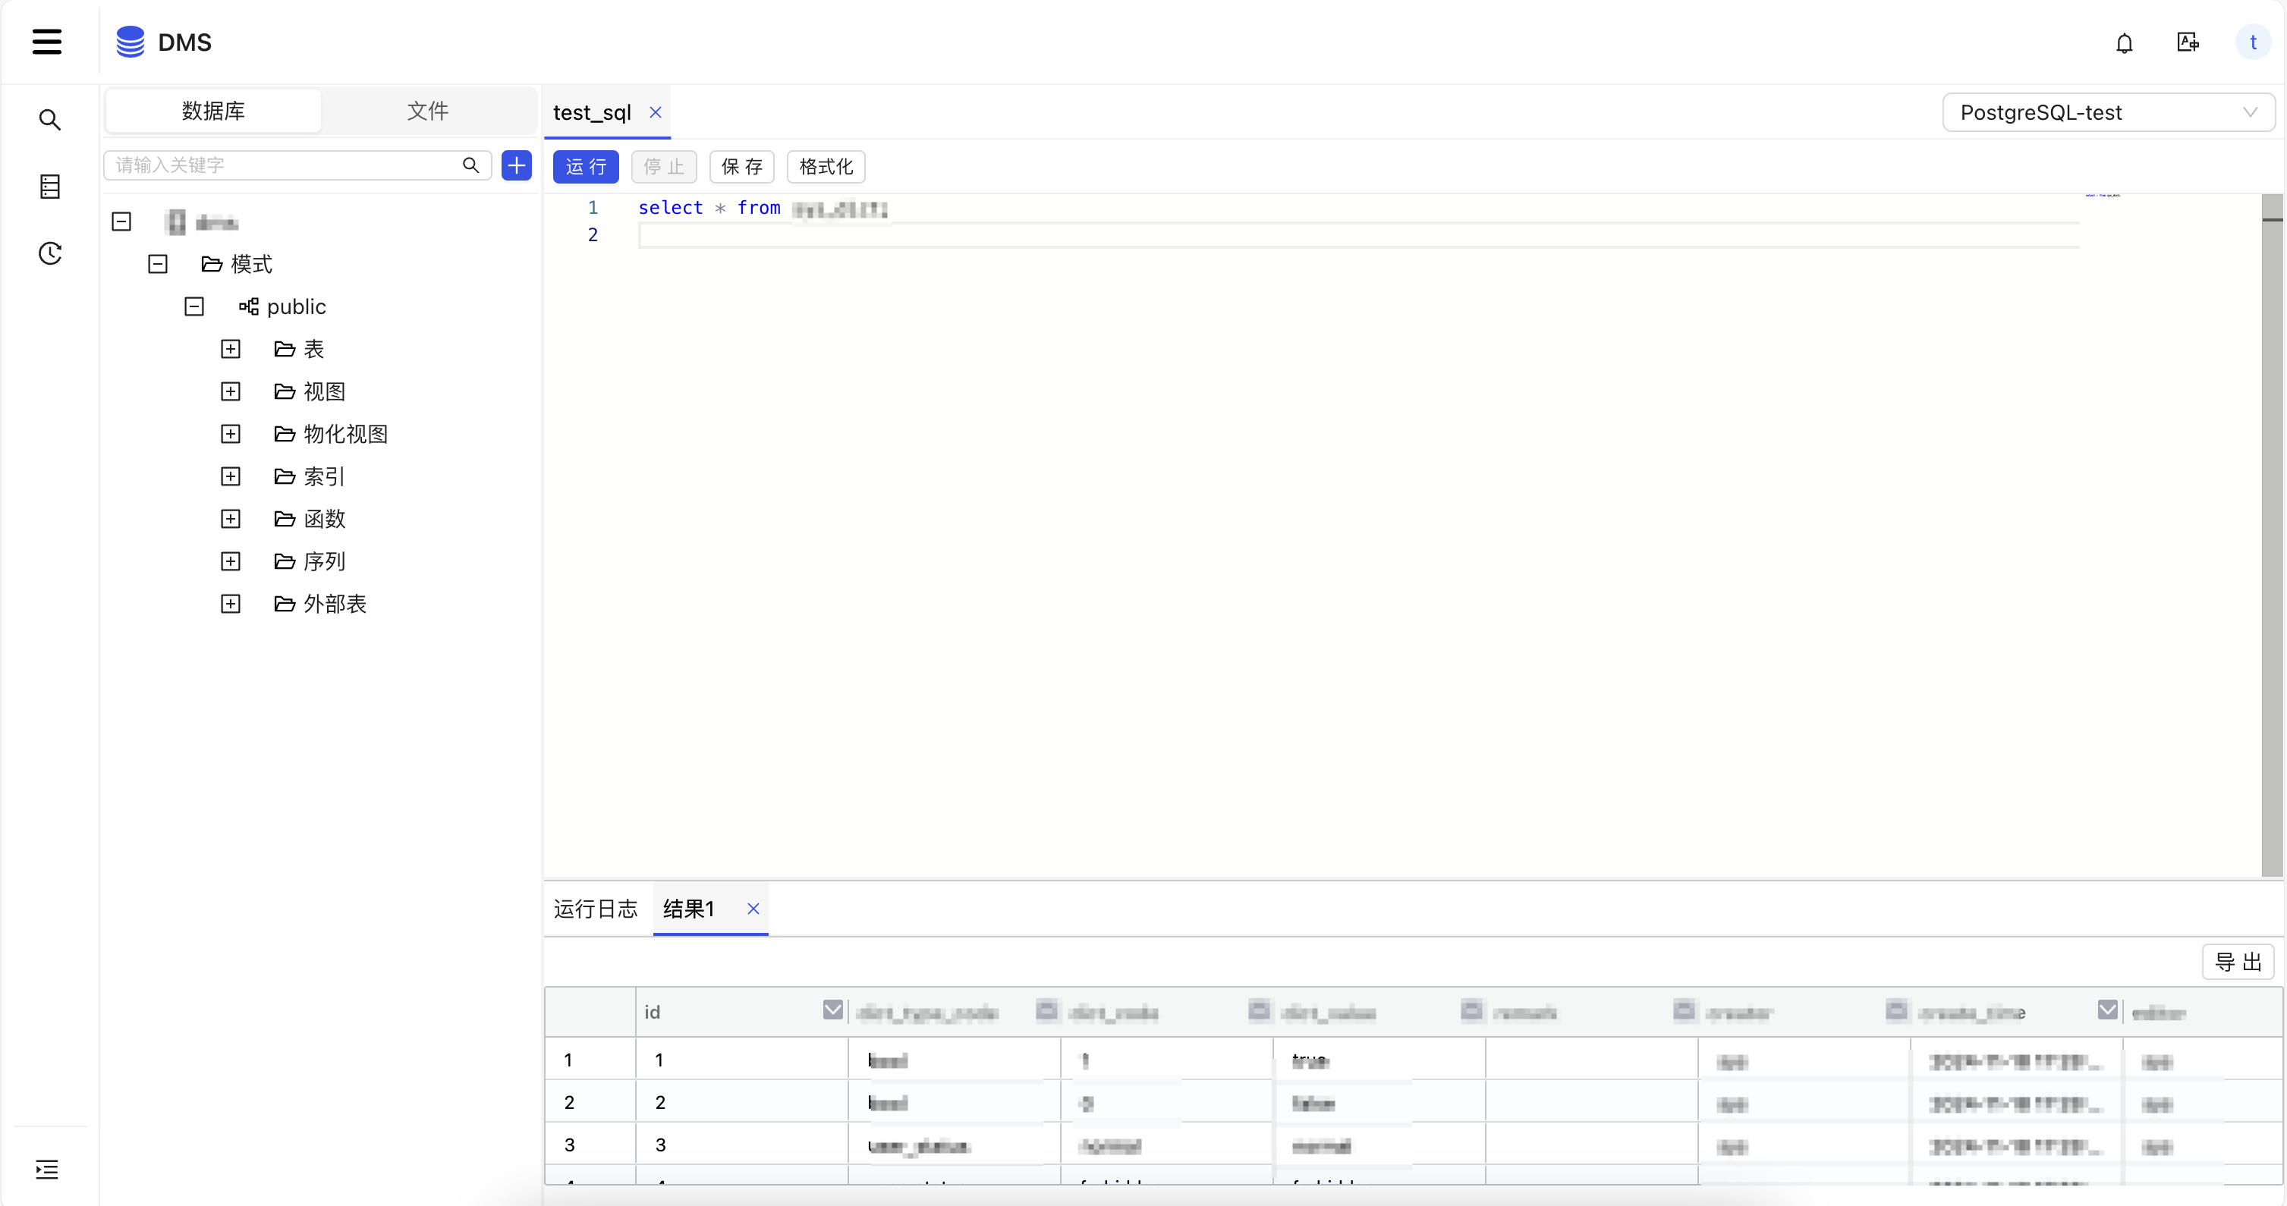Select result row number 1
Screen dimensions: 2287x1206
pos(568,1060)
